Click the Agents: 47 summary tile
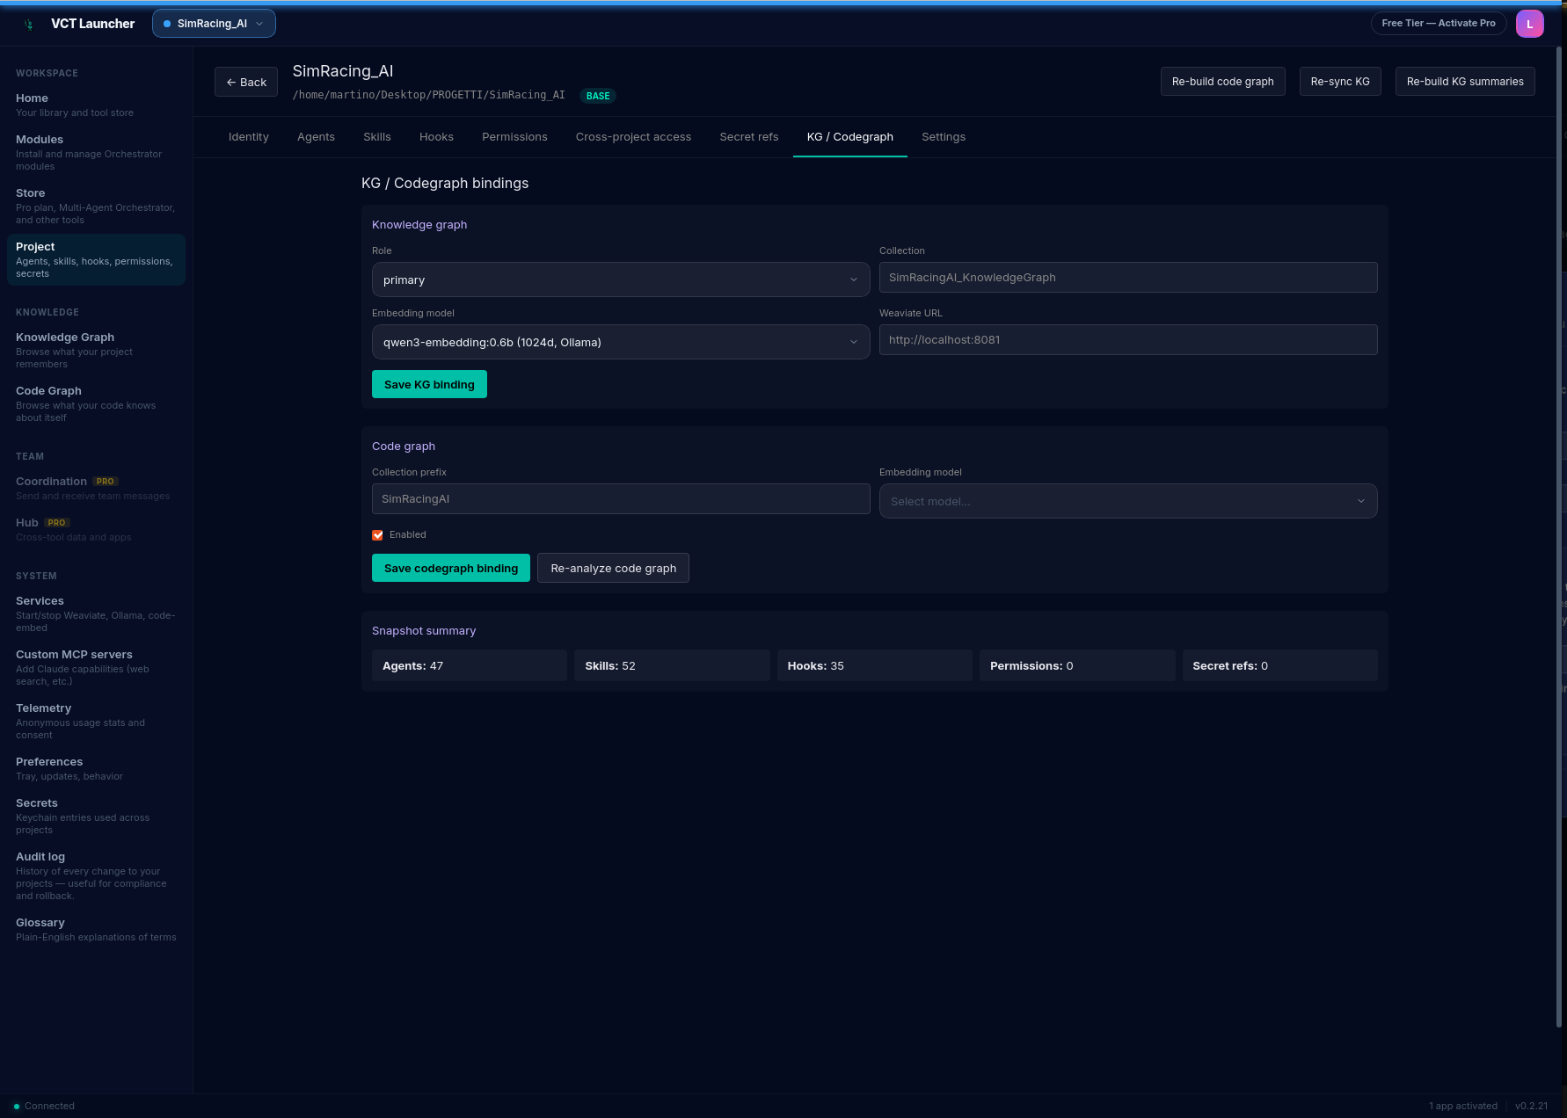The width and height of the screenshot is (1567, 1118). (470, 665)
